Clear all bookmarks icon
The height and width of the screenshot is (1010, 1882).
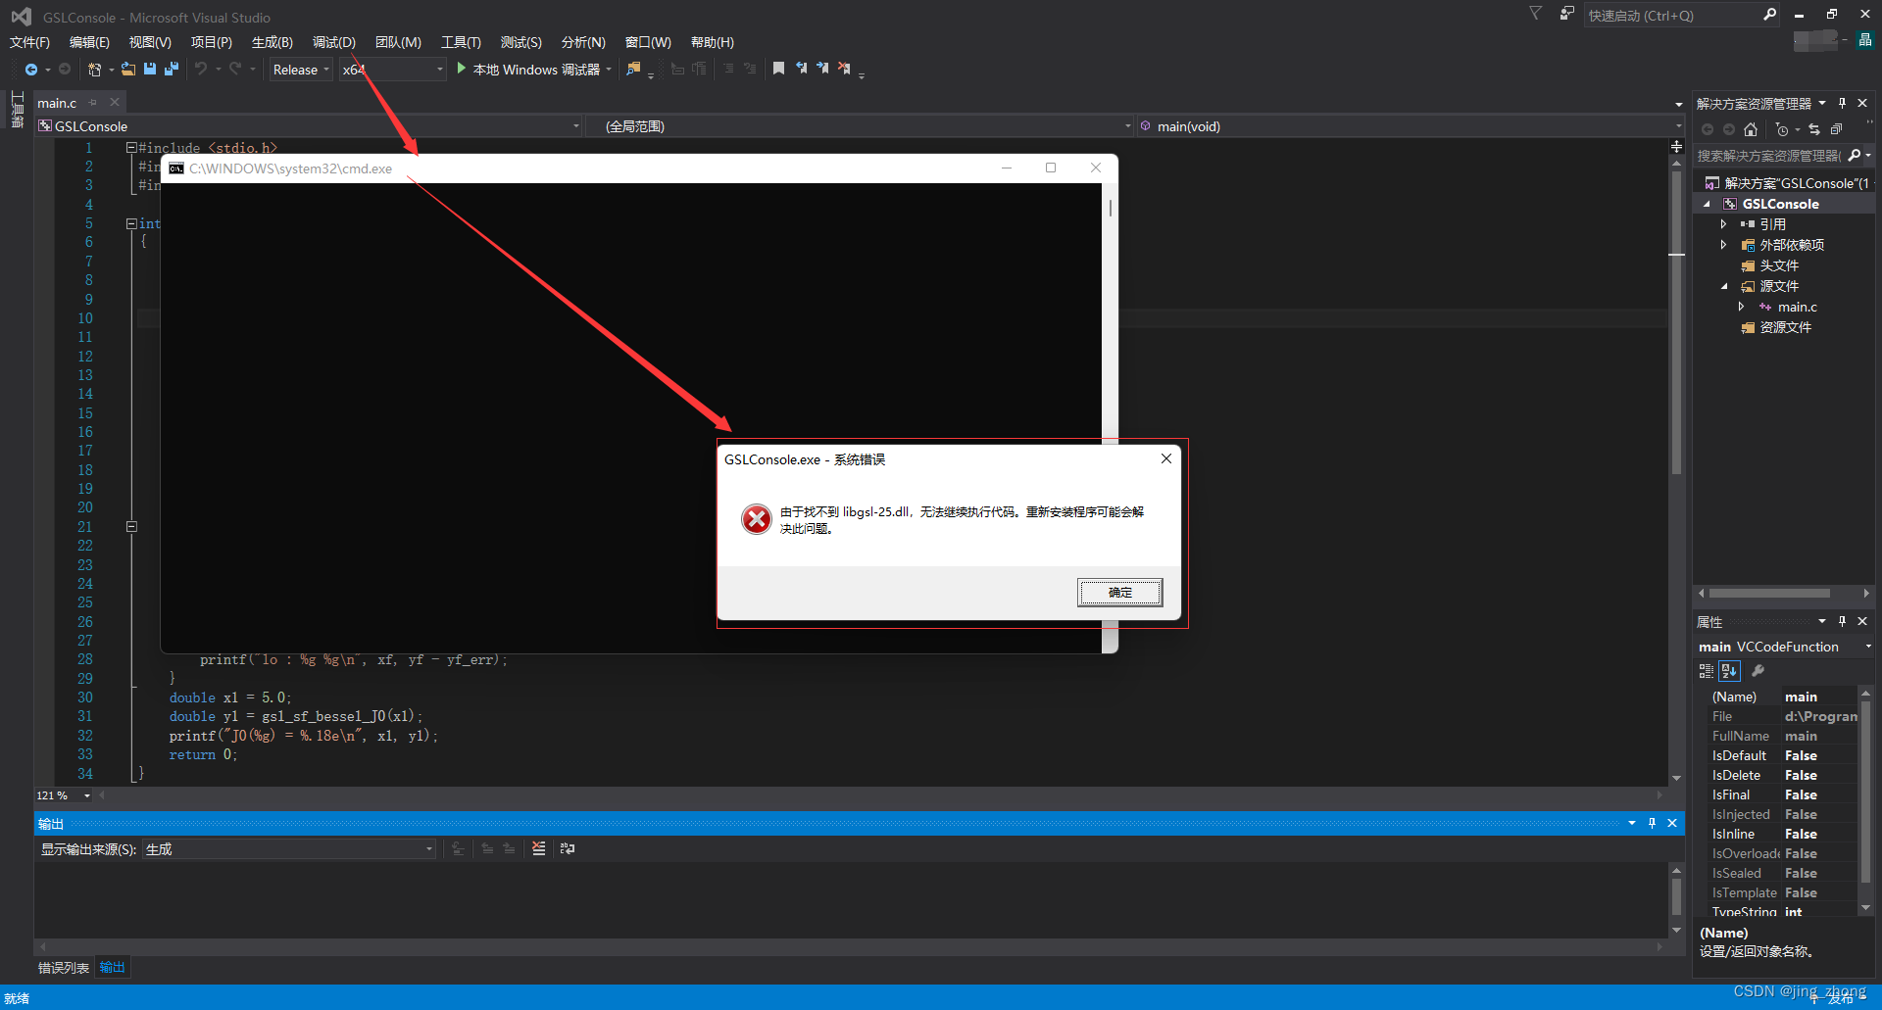click(x=844, y=69)
